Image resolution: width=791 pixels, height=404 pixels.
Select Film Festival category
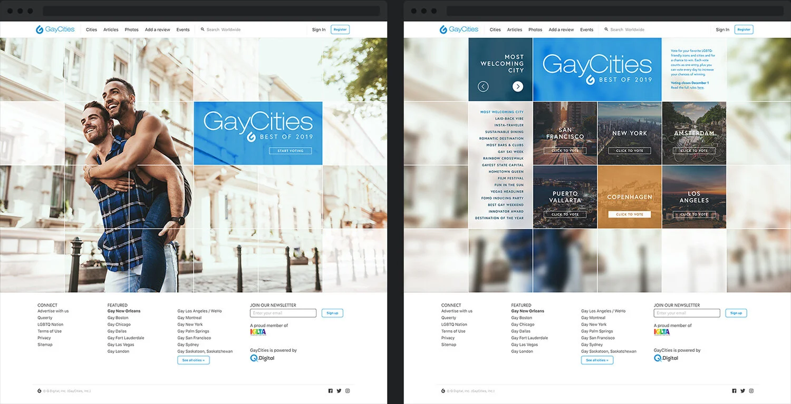(510, 179)
